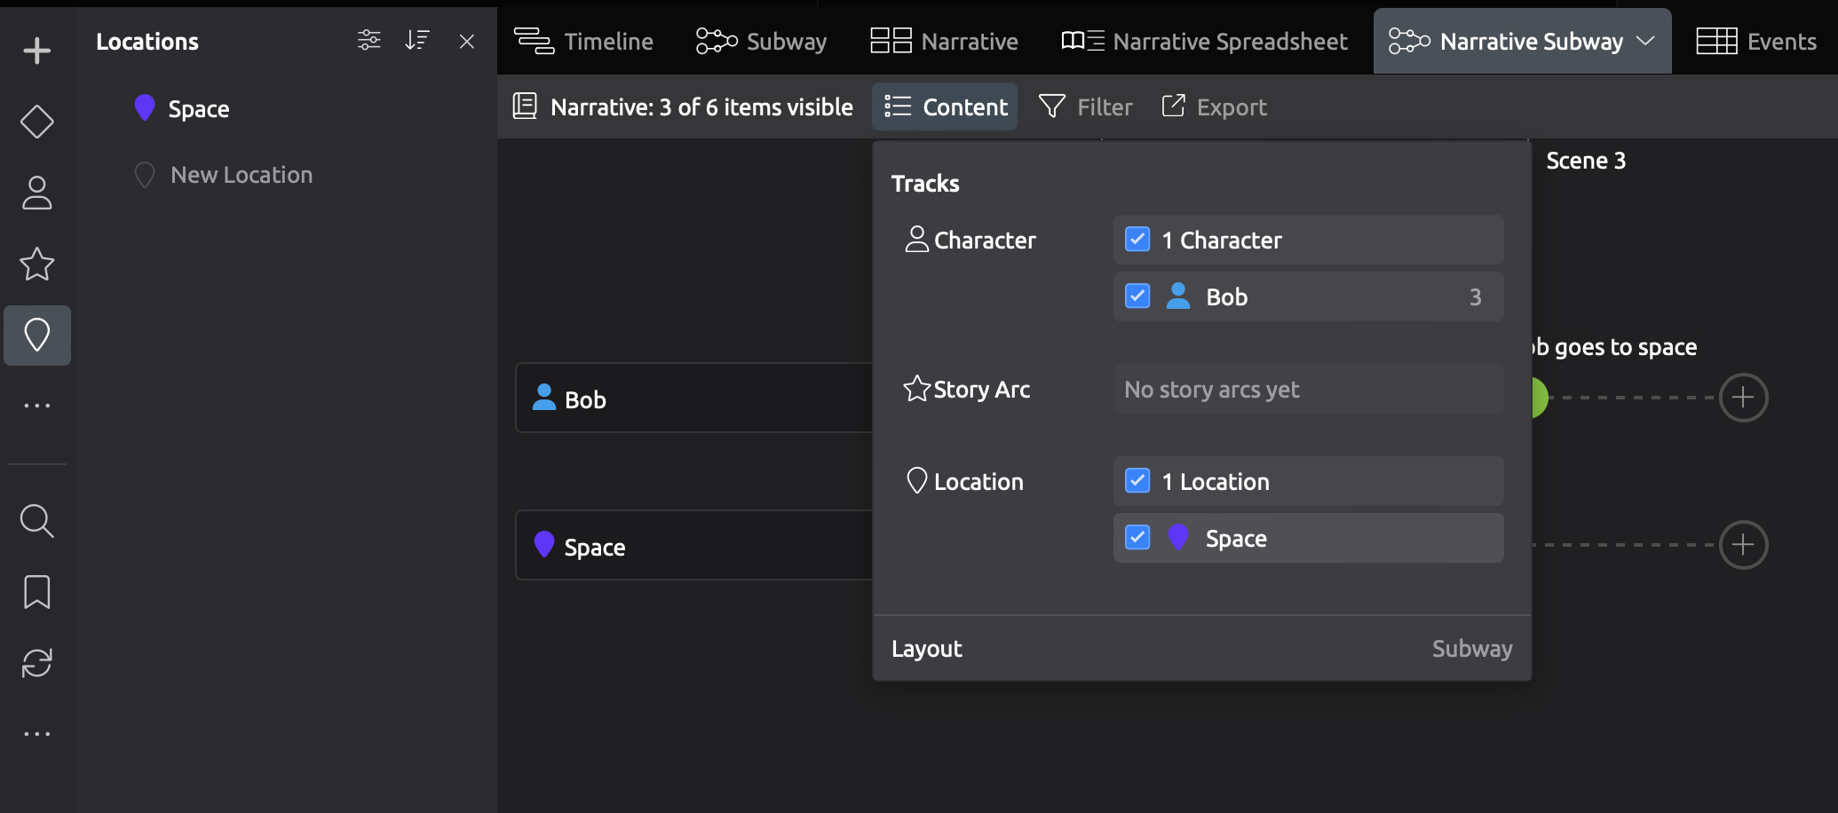Open the Story Arcs star sidebar icon
Image resolution: width=1838 pixels, height=813 pixels.
(36, 264)
